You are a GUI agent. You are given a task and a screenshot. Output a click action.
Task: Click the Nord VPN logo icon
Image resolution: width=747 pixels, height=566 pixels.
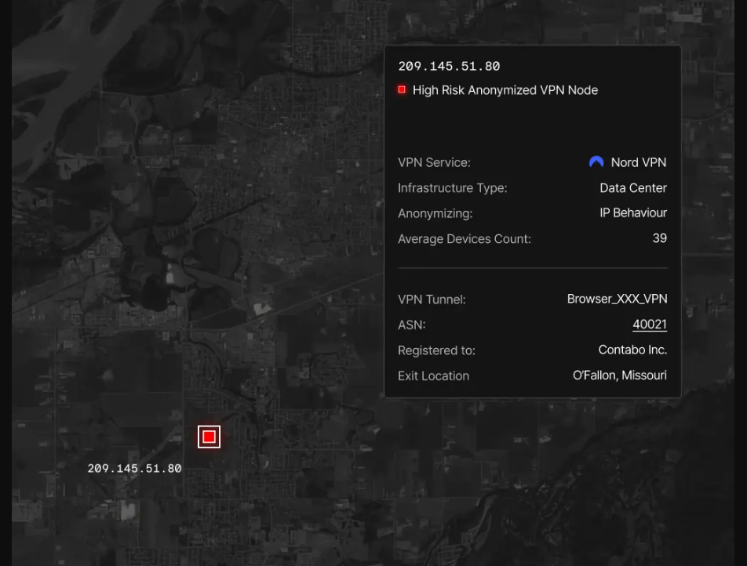(x=596, y=161)
